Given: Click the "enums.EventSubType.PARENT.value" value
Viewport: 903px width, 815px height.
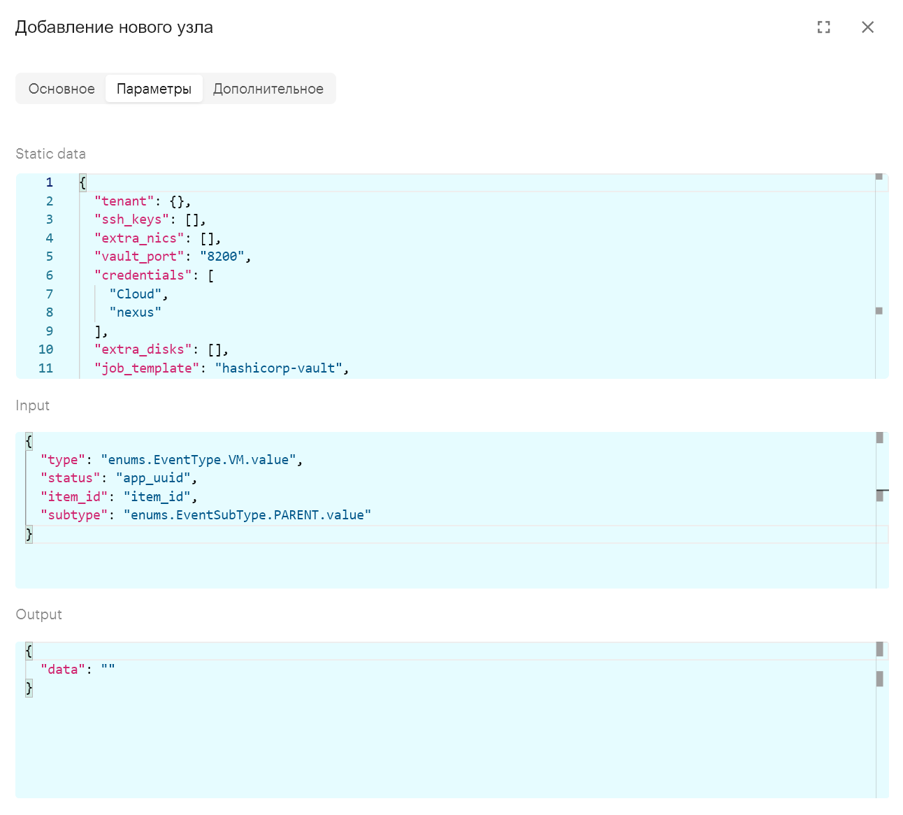Looking at the screenshot, I should pyautogui.click(x=247, y=515).
